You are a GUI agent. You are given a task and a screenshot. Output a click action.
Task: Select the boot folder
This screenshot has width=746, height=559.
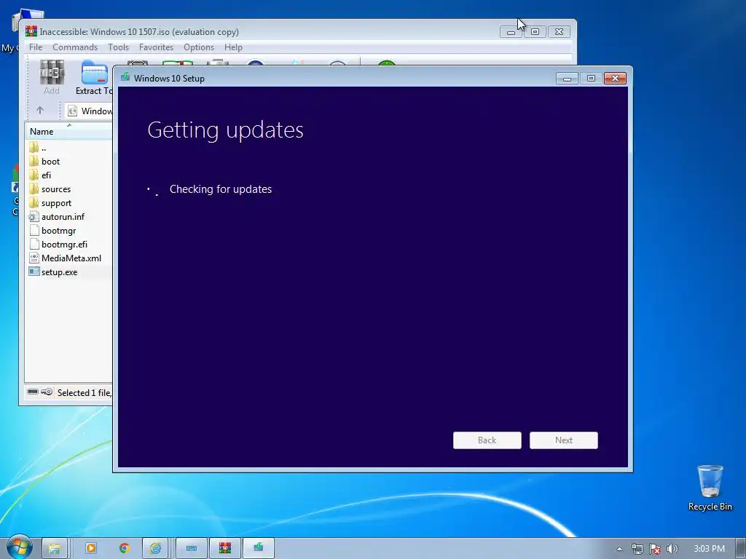pyautogui.click(x=44, y=162)
